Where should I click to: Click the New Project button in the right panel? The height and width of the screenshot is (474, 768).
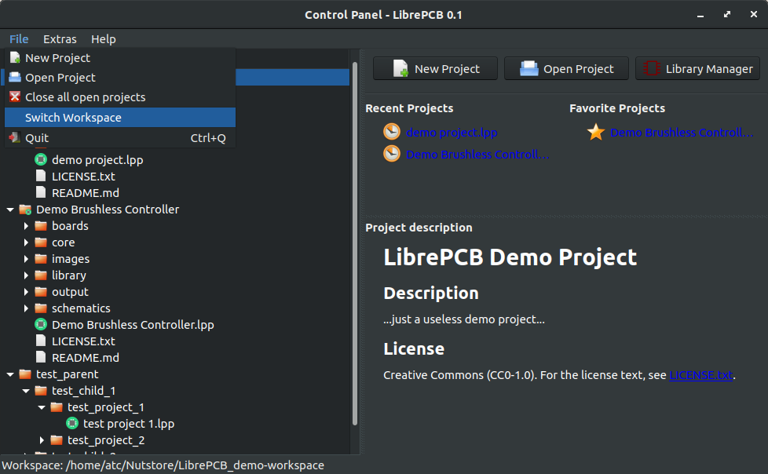pos(435,69)
